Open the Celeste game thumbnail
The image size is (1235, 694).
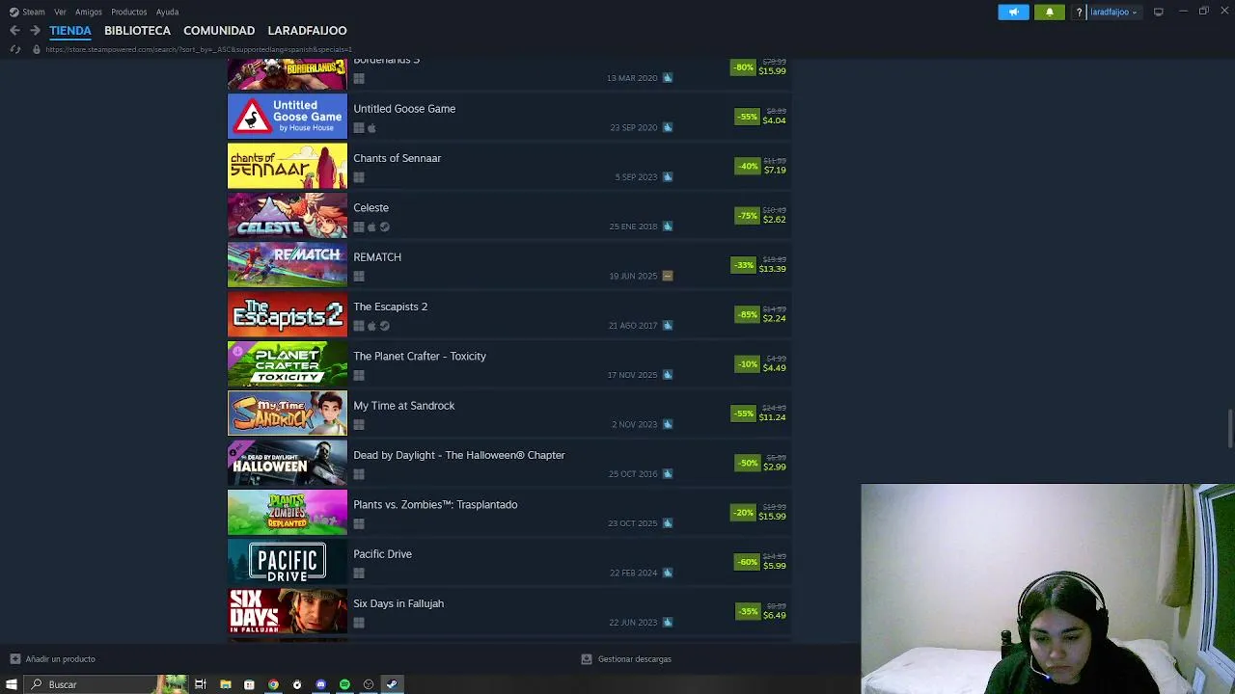(288, 216)
